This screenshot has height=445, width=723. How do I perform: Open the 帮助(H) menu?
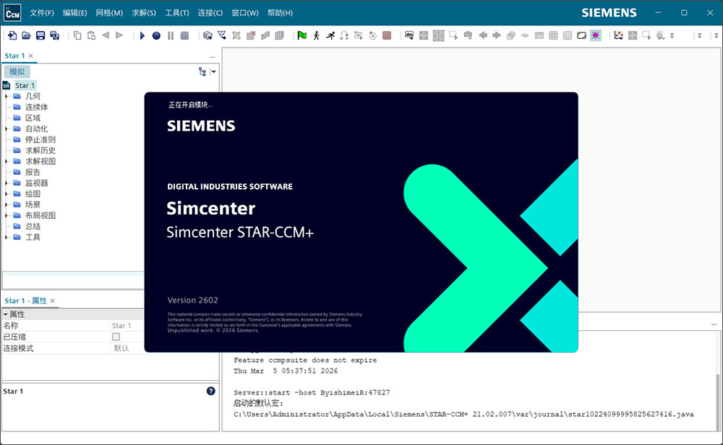(x=280, y=13)
